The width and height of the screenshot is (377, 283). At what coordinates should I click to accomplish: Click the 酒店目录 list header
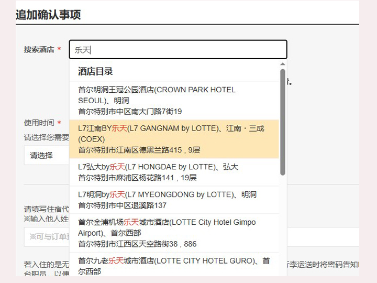click(95, 71)
